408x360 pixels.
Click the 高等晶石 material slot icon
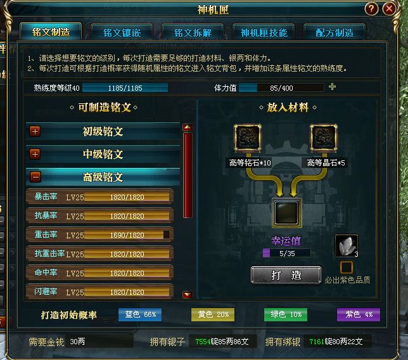[x=324, y=138]
